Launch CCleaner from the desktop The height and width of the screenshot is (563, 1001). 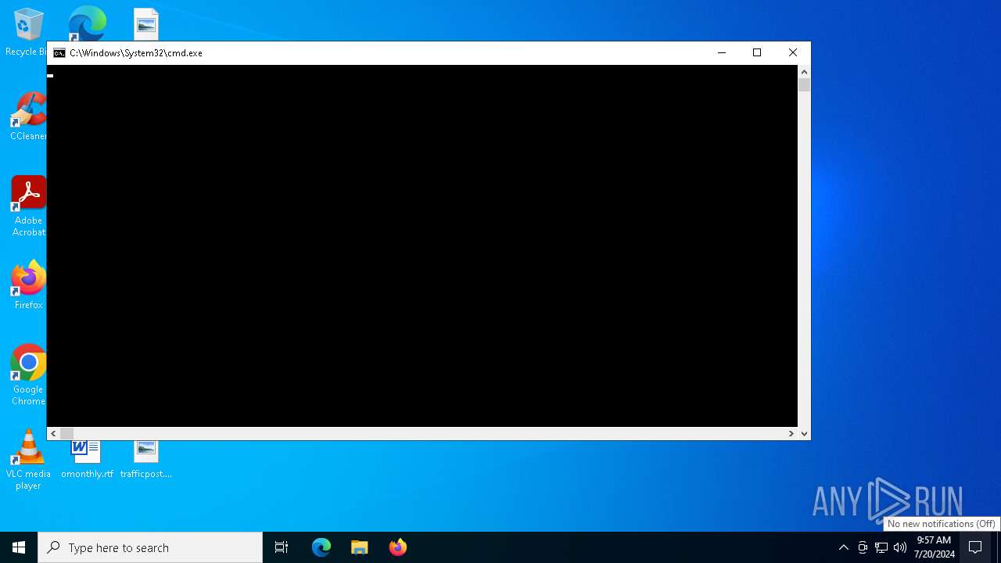tap(28, 116)
